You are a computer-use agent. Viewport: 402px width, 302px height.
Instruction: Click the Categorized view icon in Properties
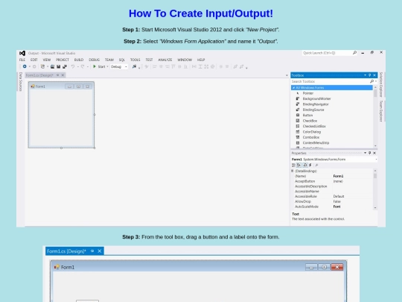294,165
